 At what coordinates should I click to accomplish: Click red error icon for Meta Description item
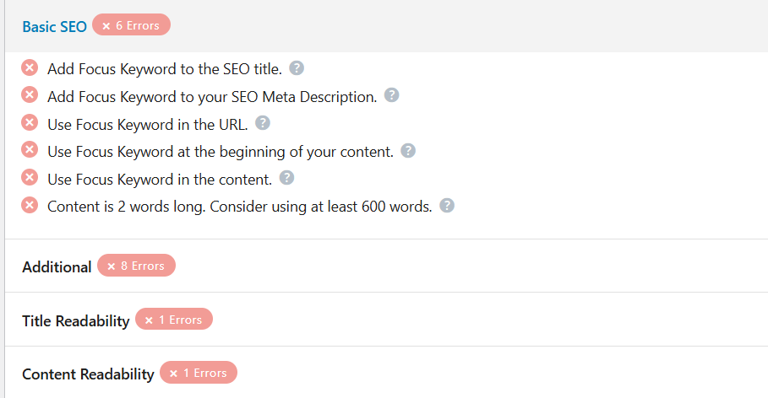[x=30, y=96]
